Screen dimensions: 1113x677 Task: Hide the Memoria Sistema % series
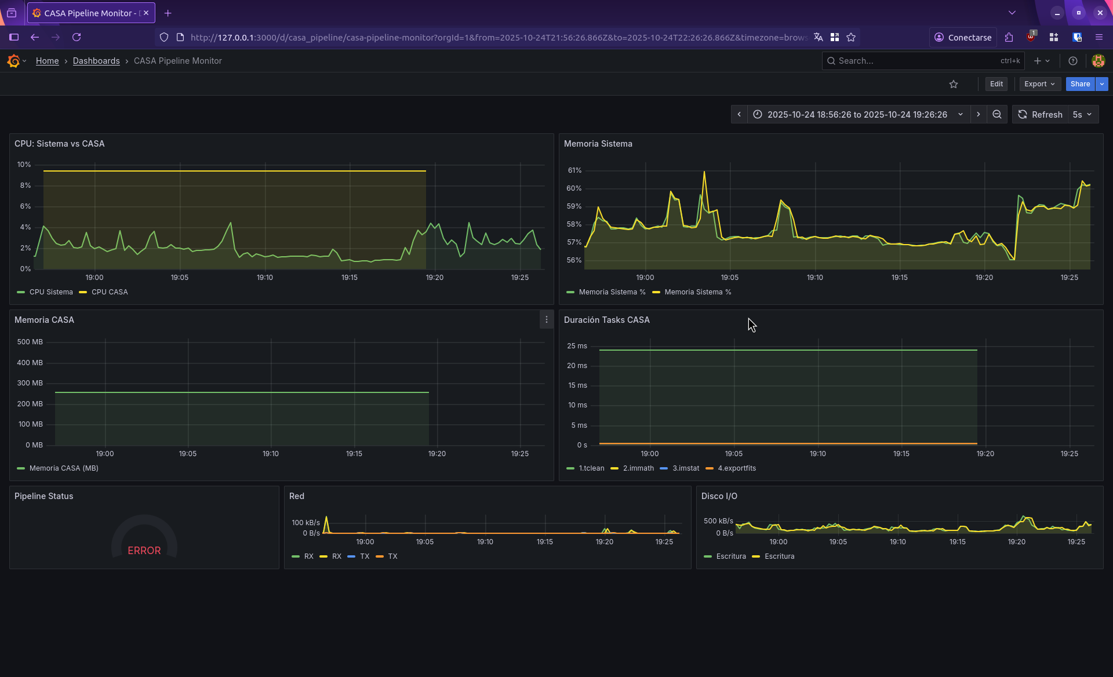point(613,292)
